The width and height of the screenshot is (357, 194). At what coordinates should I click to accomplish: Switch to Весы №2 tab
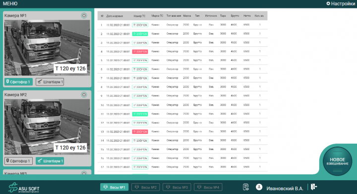pos(145,187)
